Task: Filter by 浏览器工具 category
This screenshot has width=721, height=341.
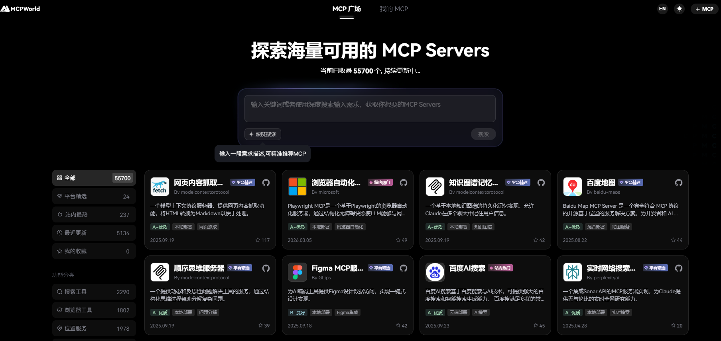Action: coord(94,310)
